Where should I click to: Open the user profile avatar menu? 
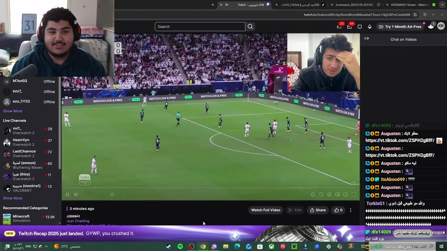(441, 26)
